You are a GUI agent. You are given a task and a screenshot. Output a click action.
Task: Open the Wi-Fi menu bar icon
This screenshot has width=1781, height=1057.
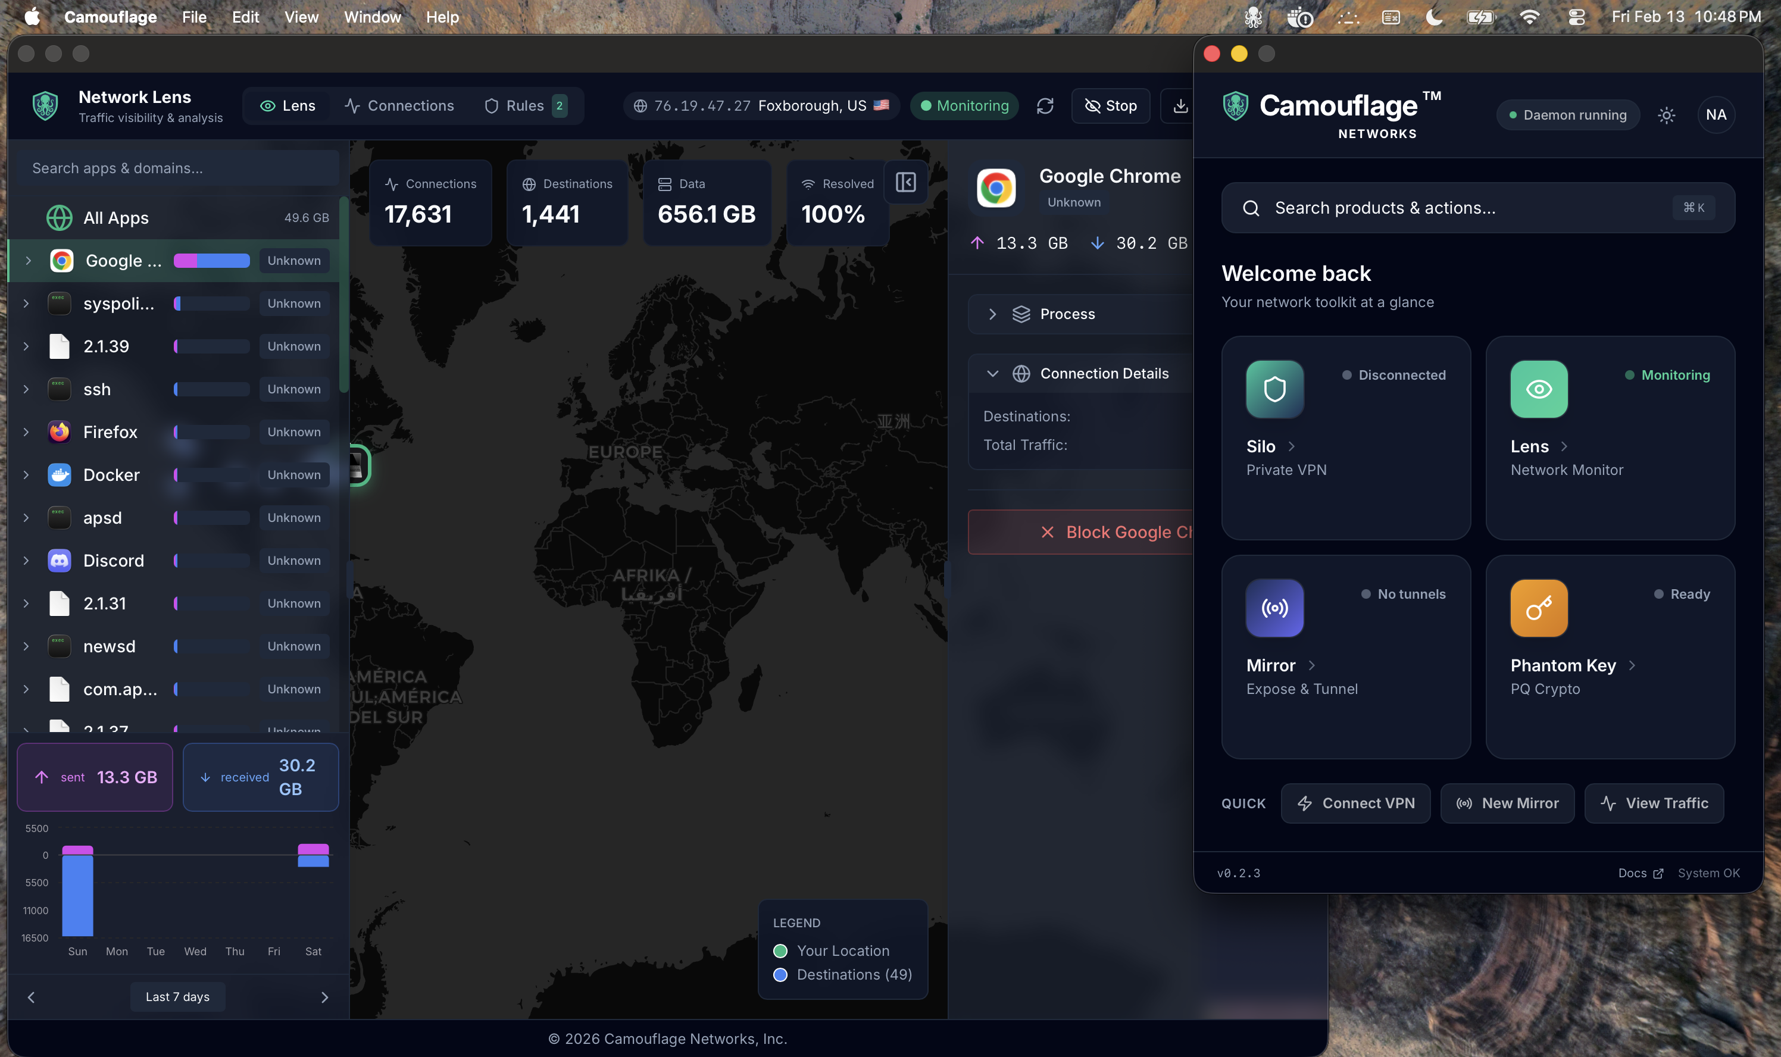point(1529,17)
